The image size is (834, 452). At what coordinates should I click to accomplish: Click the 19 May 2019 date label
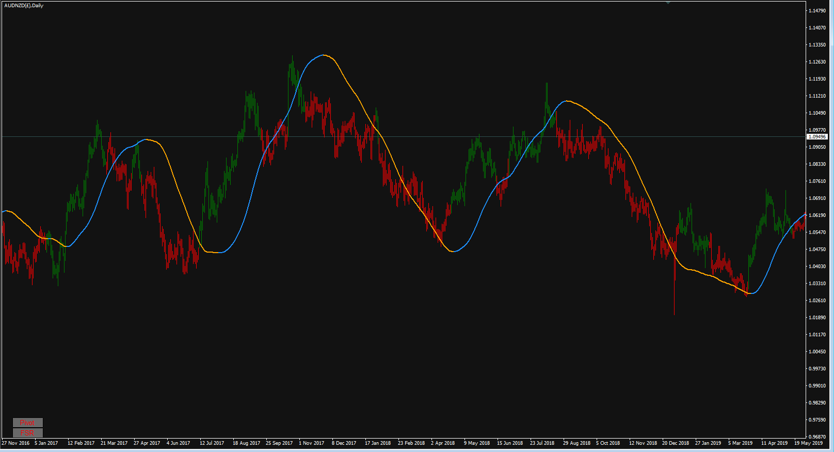(x=809, y=443)
